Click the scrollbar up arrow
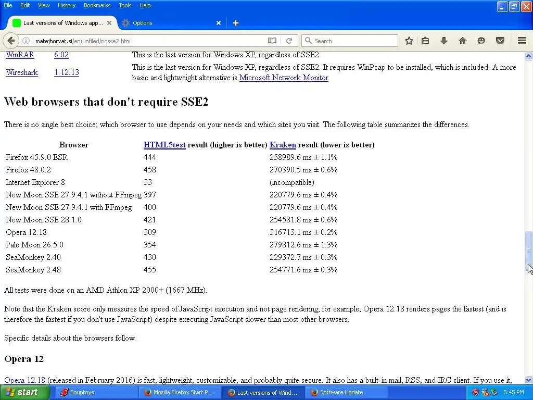 coord(529,56)
